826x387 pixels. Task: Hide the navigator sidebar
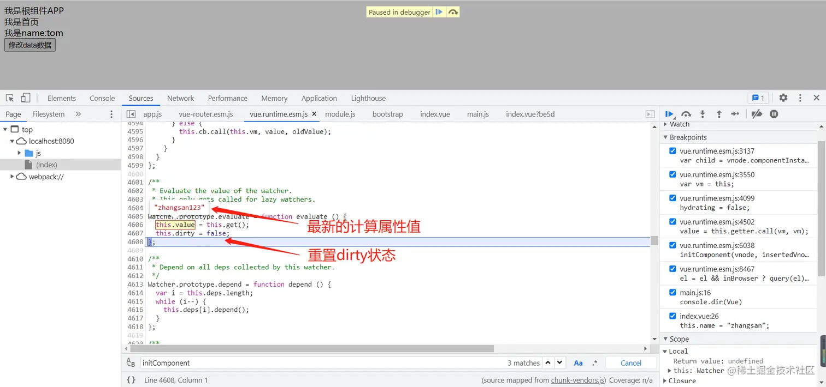coord(131,114)
